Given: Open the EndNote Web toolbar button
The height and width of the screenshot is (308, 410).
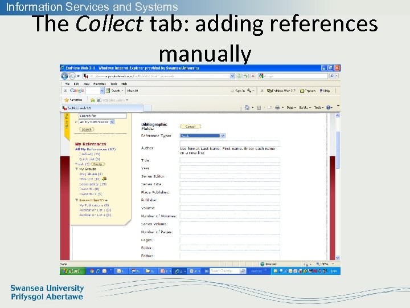Looking at the screenshot, I should 281,91.
